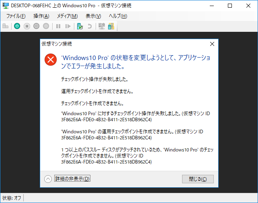Click the 閉じる(C) button
Viewport: 258px width, 203px height.
point(198,179)
